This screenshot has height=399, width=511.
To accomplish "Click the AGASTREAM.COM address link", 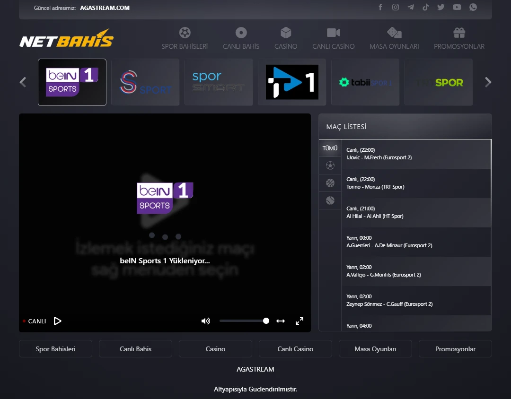I will click(x=105, y=8).
